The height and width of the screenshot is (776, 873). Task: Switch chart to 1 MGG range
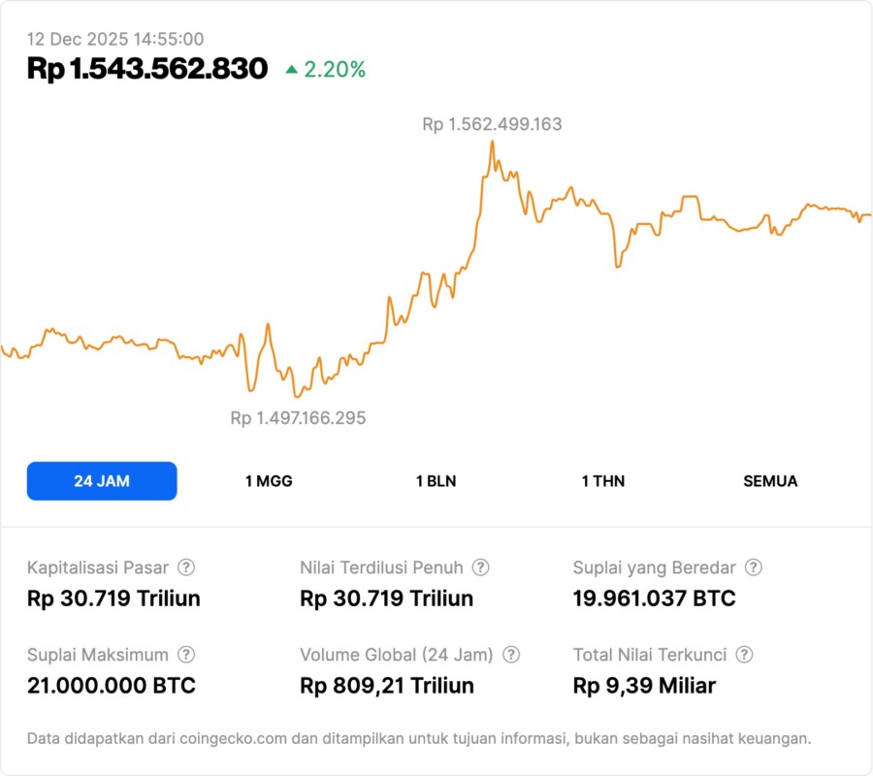[x=269, y=481]
